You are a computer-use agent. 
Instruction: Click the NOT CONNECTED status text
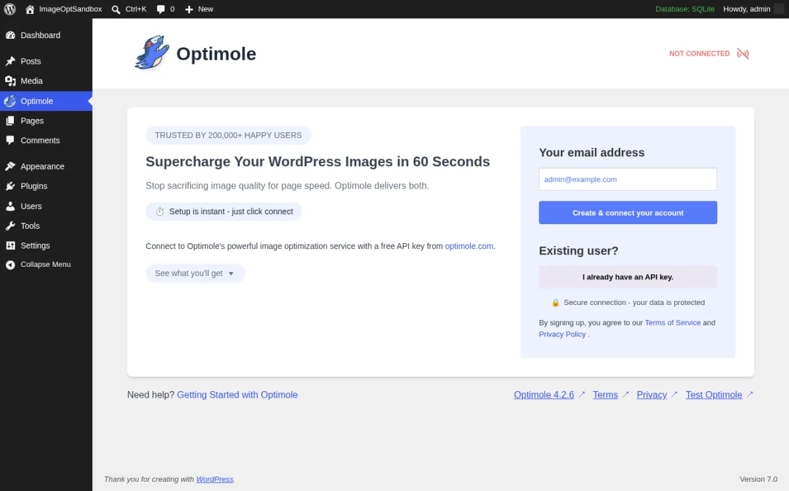pyautogui.click(x=700, y=54)
